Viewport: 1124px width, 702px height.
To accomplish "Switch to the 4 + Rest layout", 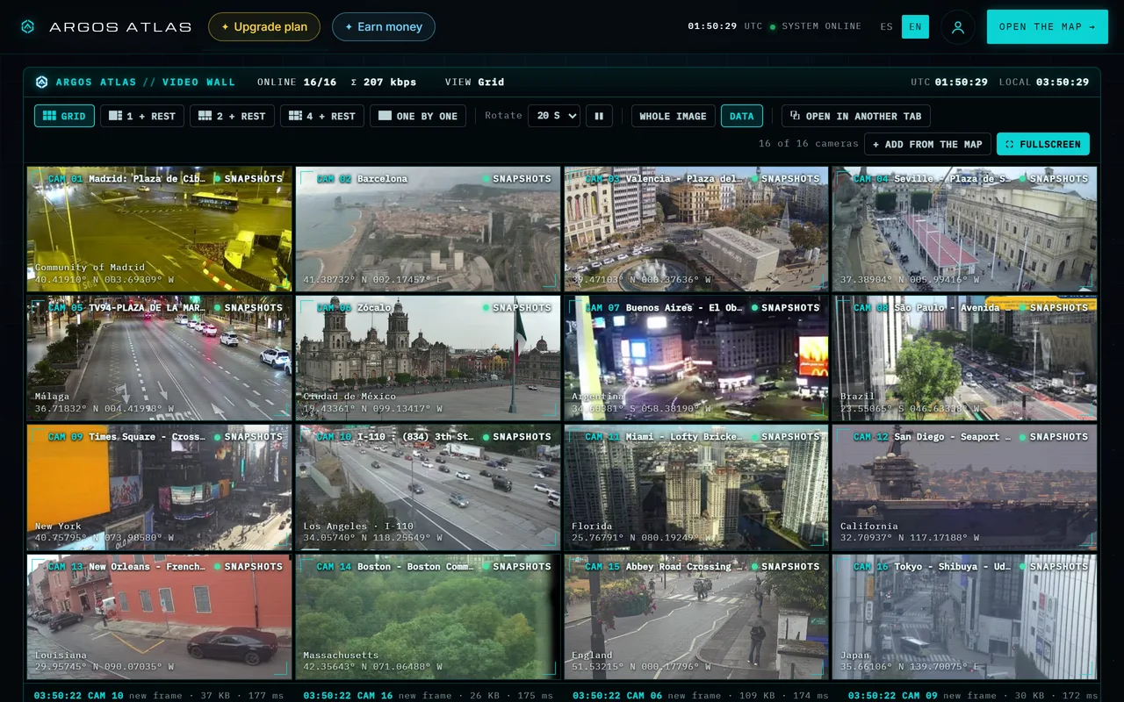I will click(322, 116).
